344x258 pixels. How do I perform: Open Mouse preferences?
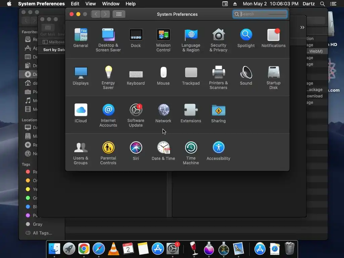(163, 76)
